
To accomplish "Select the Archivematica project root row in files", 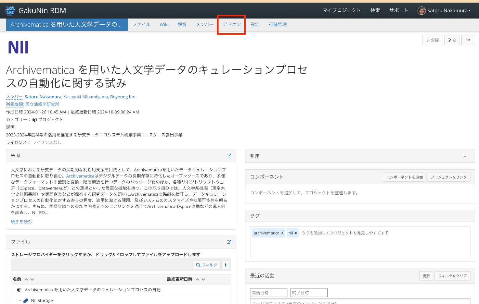I will coord(121,290).
